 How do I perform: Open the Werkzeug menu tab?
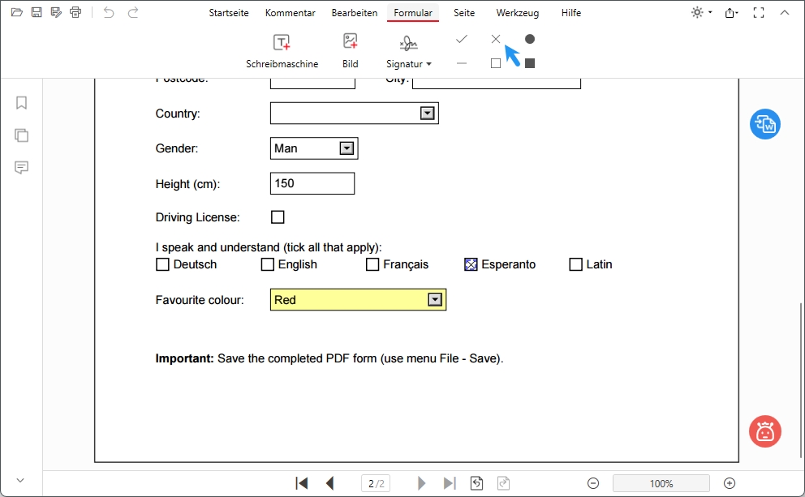[x=517, y=13]
